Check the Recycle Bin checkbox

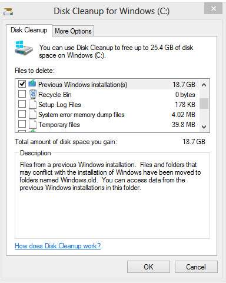pyautogui.click(x=22, y=94)
